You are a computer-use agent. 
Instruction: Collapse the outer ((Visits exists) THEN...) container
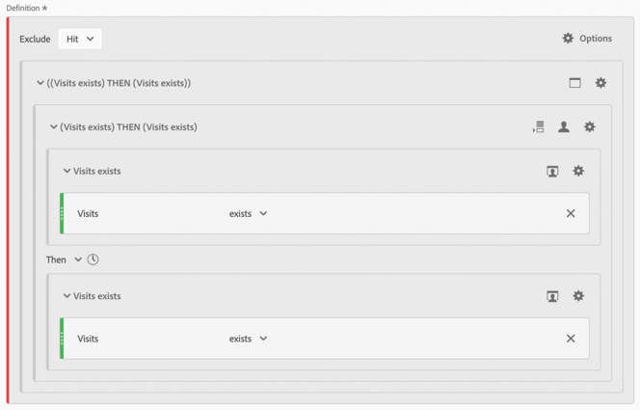[40, 83]
